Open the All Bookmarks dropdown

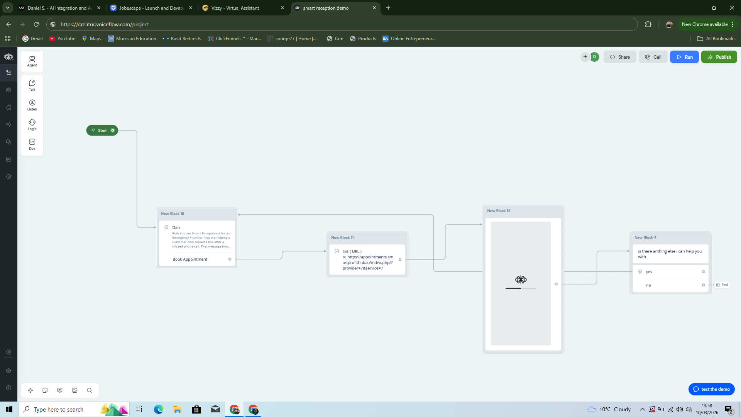click(716, 38)
